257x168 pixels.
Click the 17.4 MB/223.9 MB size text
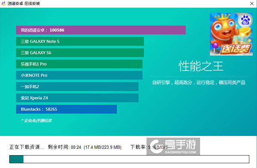coord(103,147)
